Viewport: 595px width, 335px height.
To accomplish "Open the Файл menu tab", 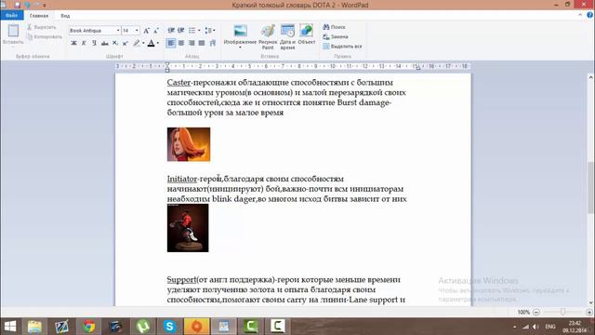I will [12, 15].
